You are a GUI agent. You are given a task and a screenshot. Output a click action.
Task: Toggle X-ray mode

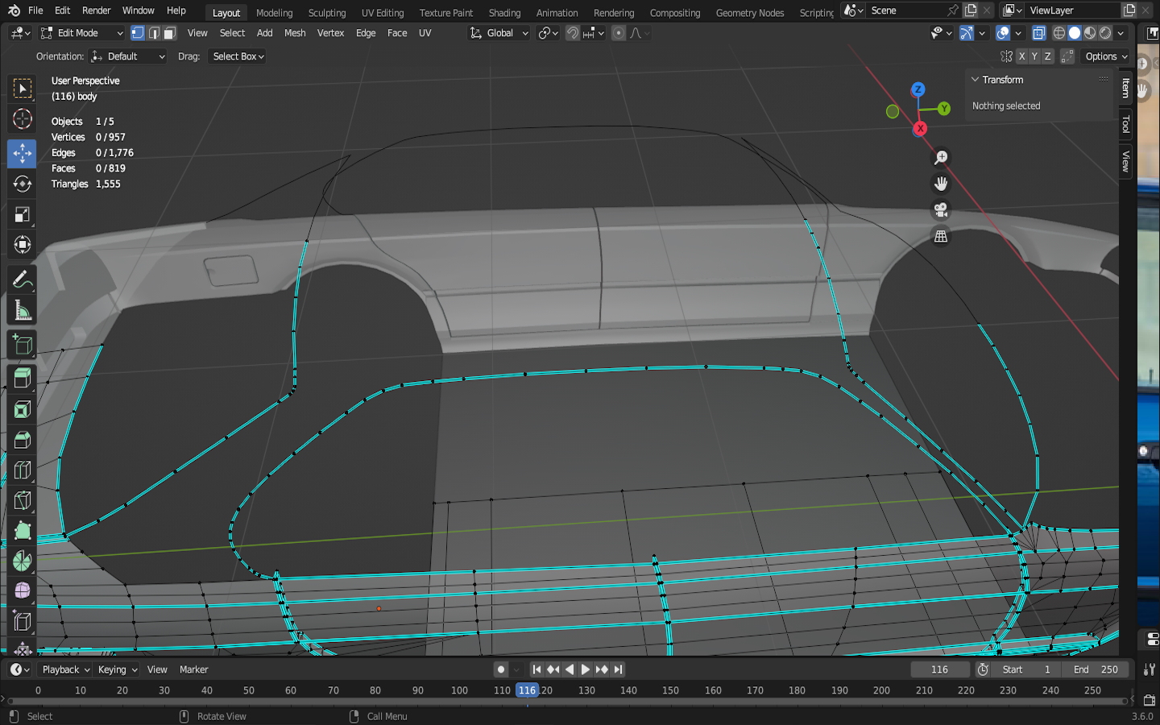1039,33
